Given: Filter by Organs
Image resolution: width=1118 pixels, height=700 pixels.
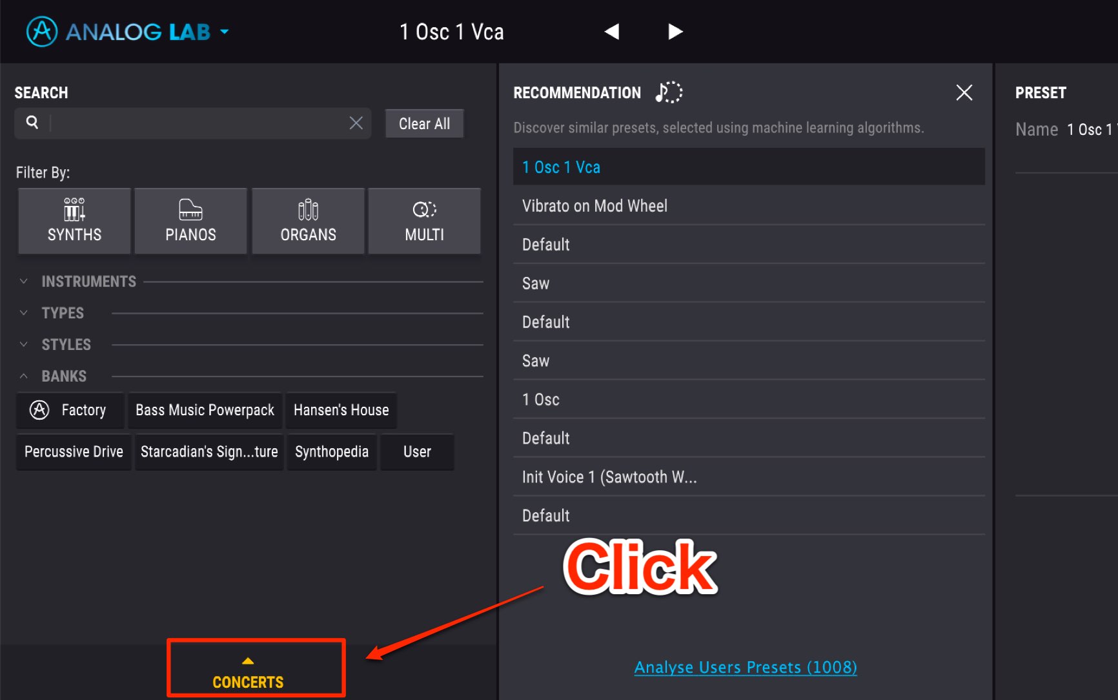Looking at the screenshot, I should pos(308,221).
